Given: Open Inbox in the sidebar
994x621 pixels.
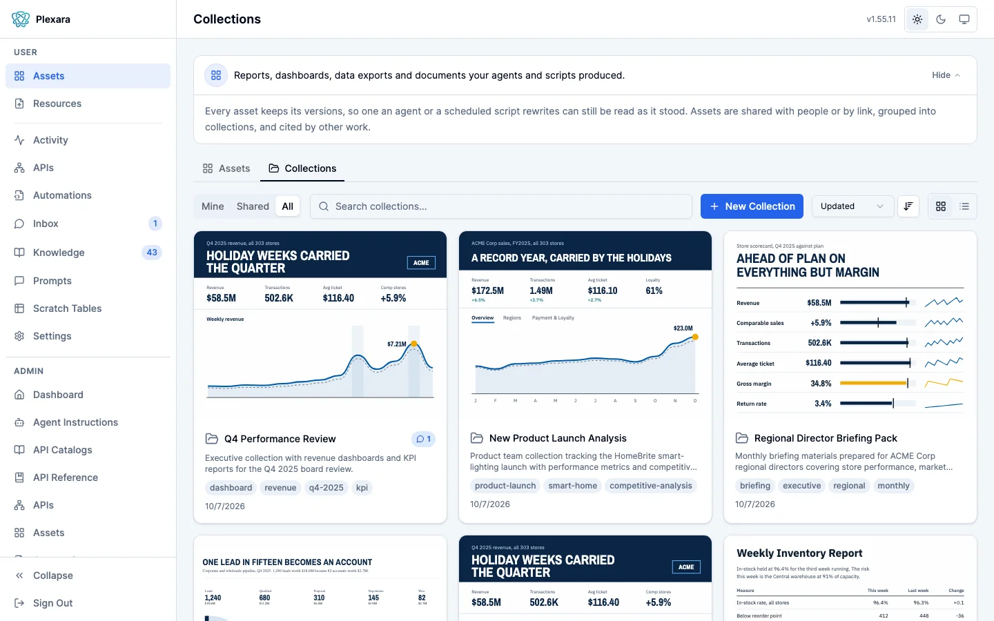Looking at the screenshot, I should click(x=88, y=224).
